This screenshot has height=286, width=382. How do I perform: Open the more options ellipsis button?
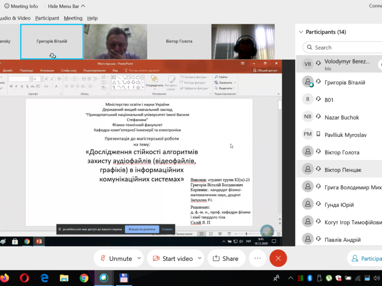(x=258, y=258)
